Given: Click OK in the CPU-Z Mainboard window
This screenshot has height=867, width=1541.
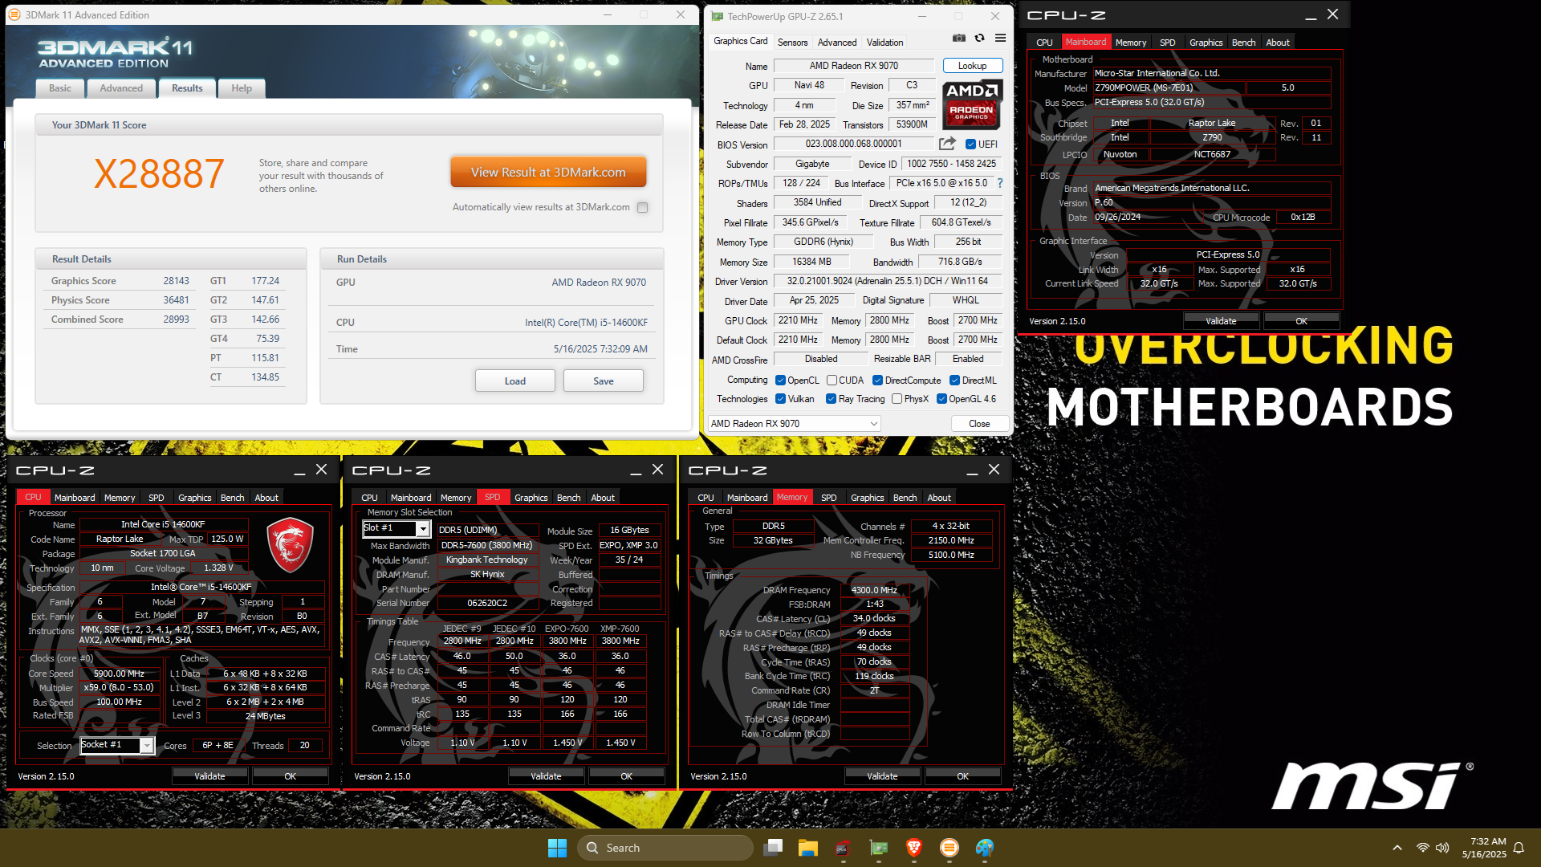Looking at the screenshot, I should point(1301,321).
